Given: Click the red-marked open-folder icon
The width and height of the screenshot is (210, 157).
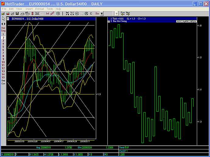Looking at the screenshot, I should [8, 13].
